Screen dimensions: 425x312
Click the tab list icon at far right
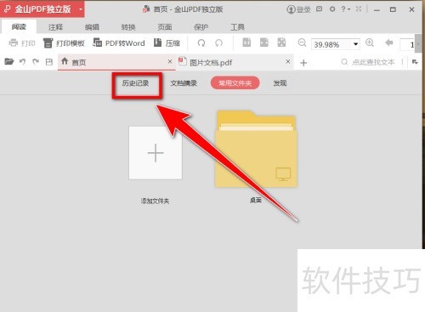tap(415, 62)
